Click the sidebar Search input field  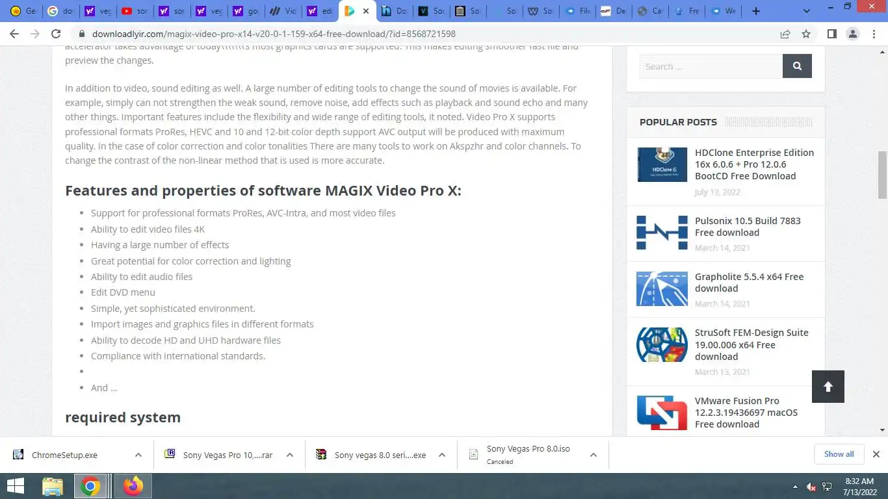coord(711,66)
